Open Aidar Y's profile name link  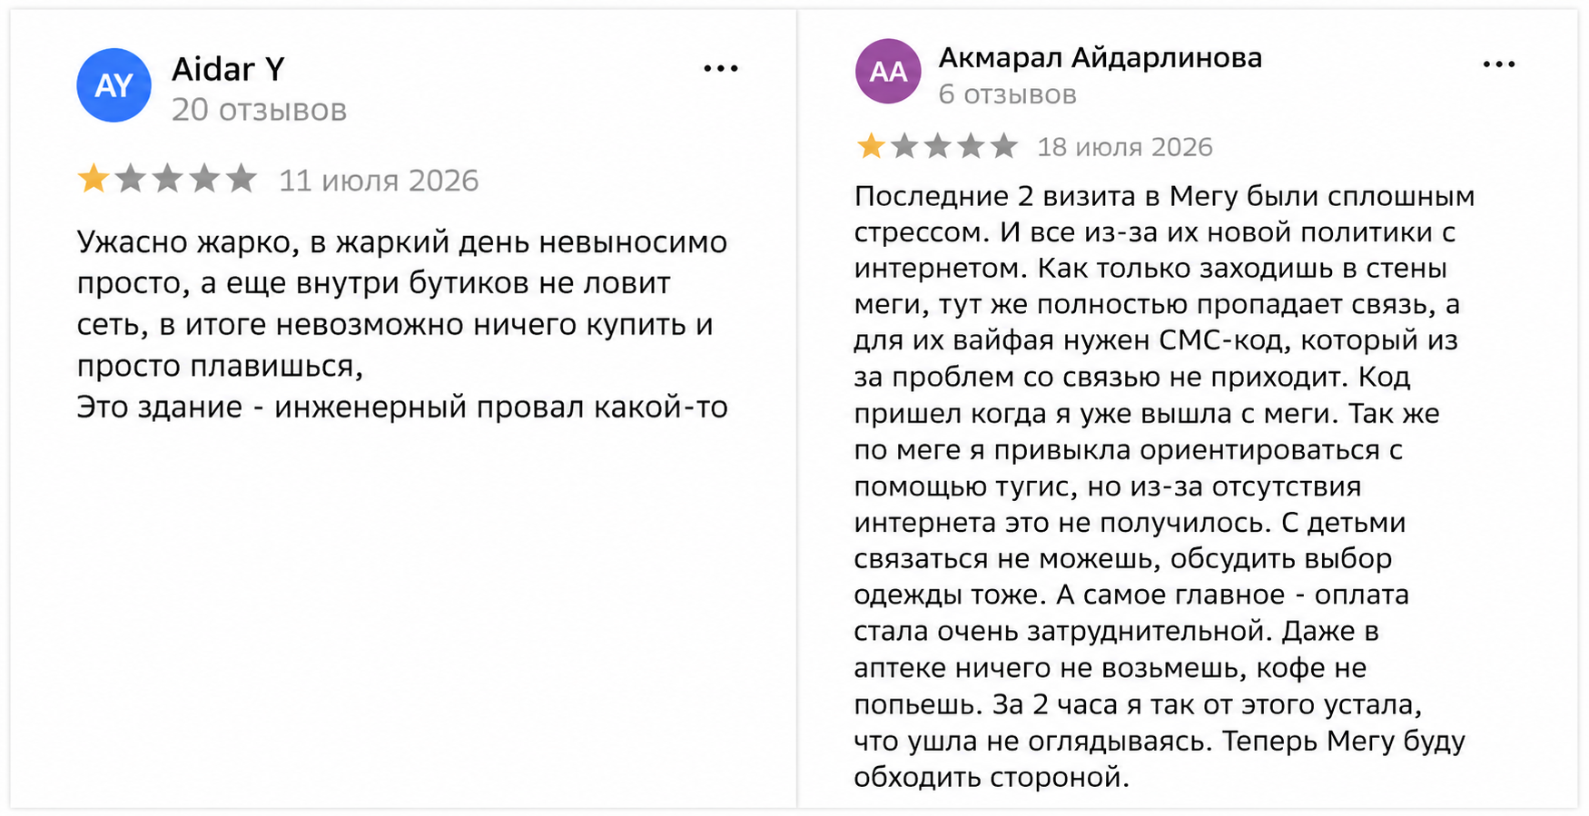point(228,69)
